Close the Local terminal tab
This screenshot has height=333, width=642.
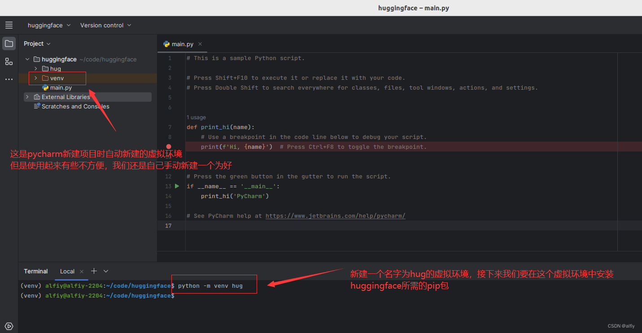[82, 271]
